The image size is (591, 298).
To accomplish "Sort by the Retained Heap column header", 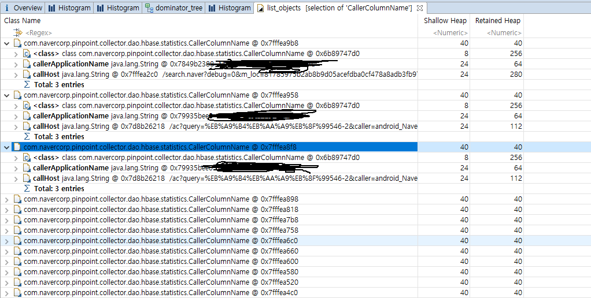I will (497, 21).
